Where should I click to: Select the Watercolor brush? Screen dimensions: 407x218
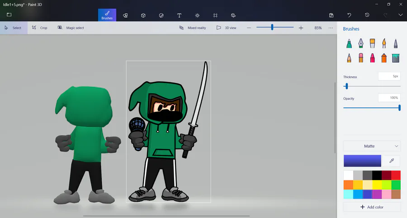[x=384, y=43]
